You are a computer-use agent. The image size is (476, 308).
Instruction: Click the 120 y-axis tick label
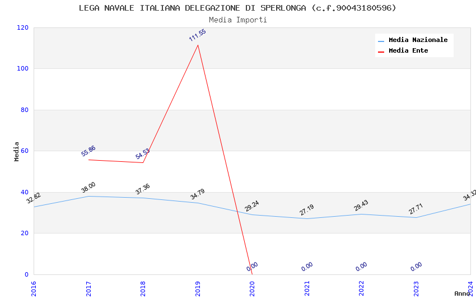click(23, 27)
